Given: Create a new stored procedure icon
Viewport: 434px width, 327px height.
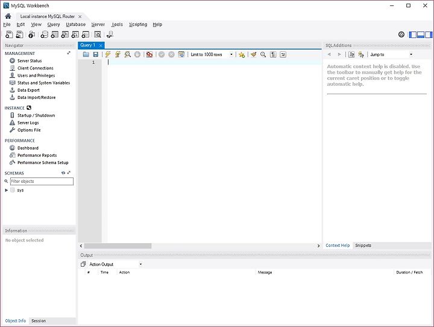Looking at the screenshot, I should tap(75, 34).
